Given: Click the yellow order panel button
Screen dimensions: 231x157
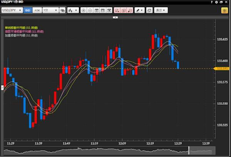Looking at the screenshot, I should 224,10.
